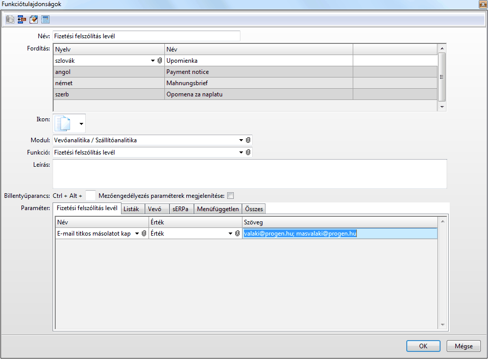Toggle Mezőengedélyezés paraméterek megjelenítése checkbox
The image size is (488, 359).
(231, 196)
